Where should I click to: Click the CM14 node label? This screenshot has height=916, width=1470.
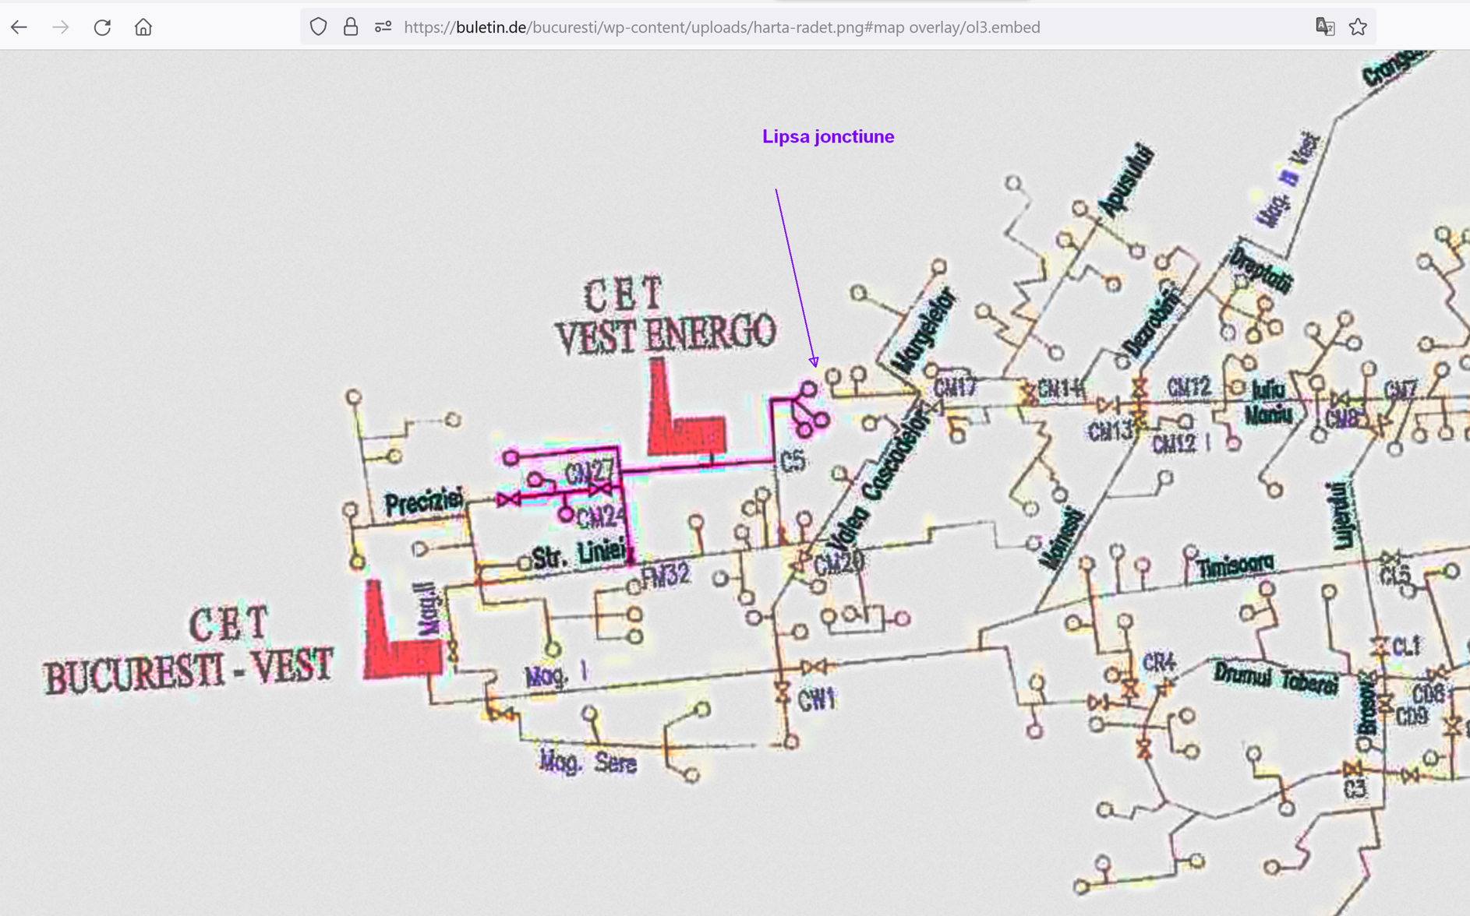pyautogui.click(x=1061, y=388)
